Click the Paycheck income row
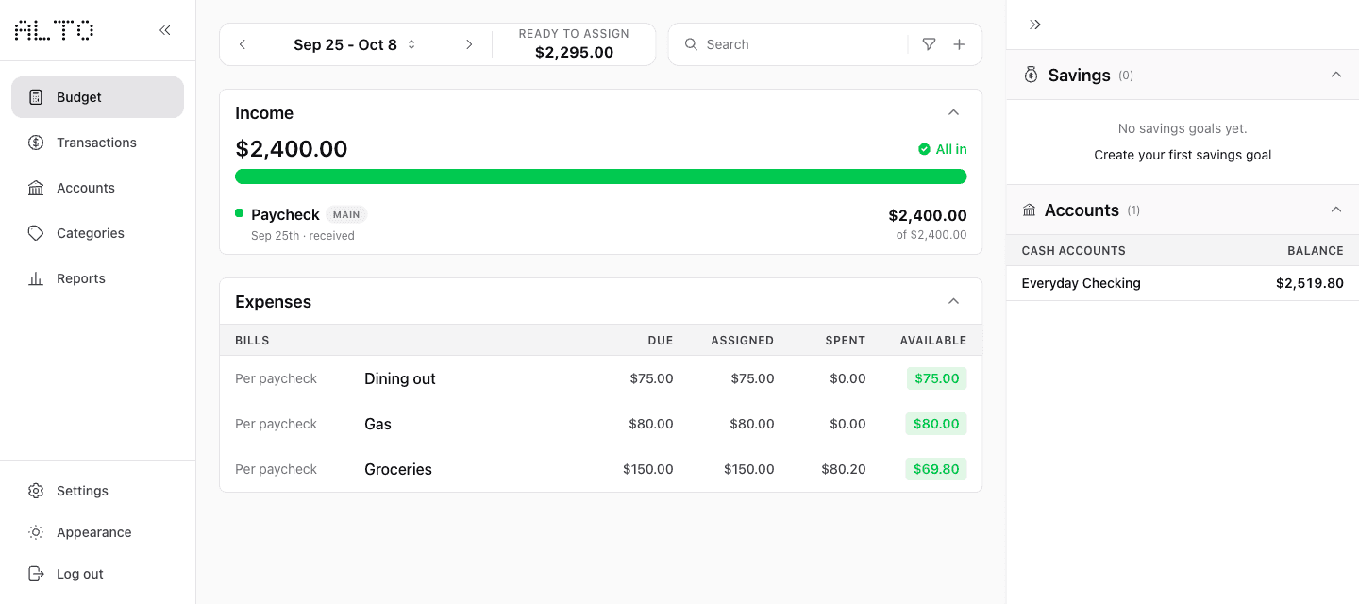This screenshot has height=604, width=1359. coord(600,224)
